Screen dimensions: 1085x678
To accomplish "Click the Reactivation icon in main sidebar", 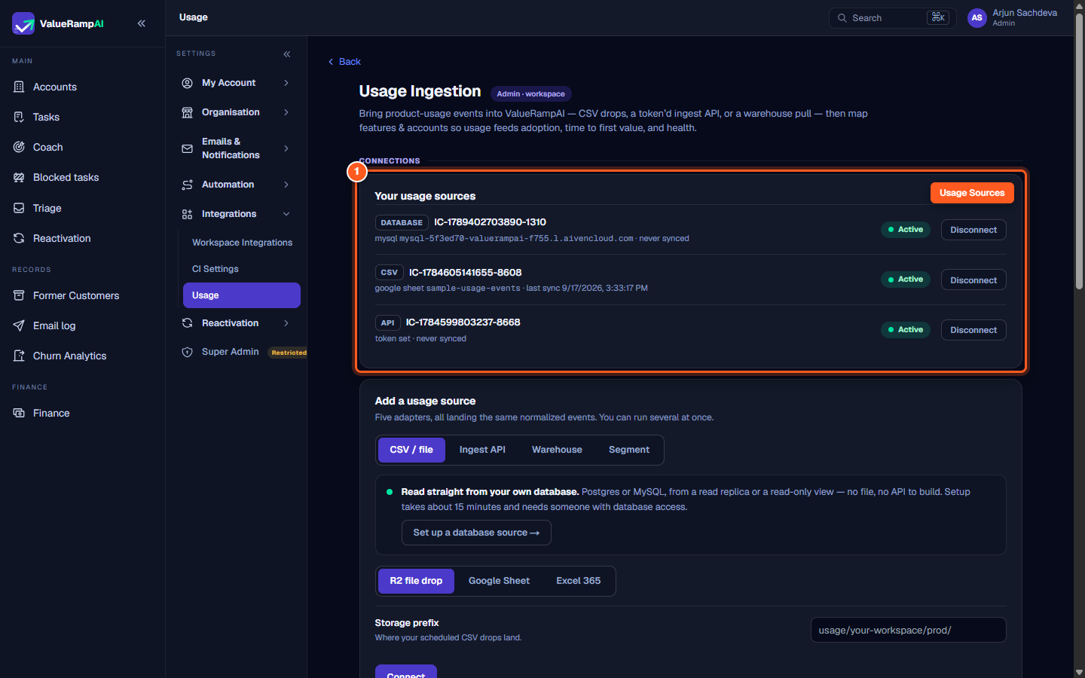I will click(x=19, y=238).
